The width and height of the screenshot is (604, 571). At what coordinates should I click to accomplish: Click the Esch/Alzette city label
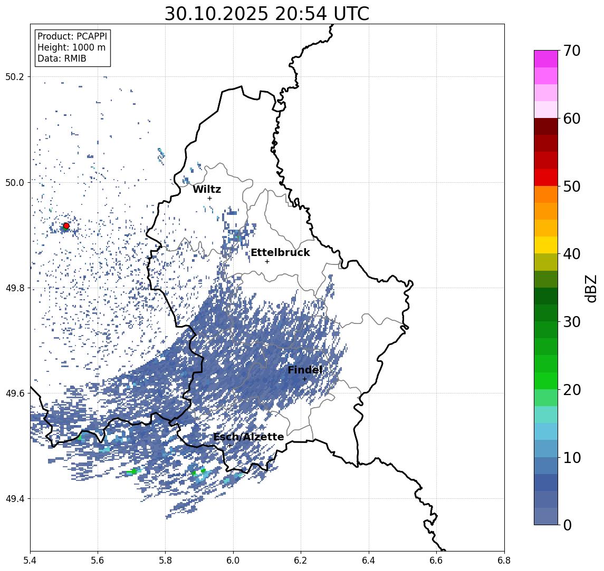click(248, 437)
